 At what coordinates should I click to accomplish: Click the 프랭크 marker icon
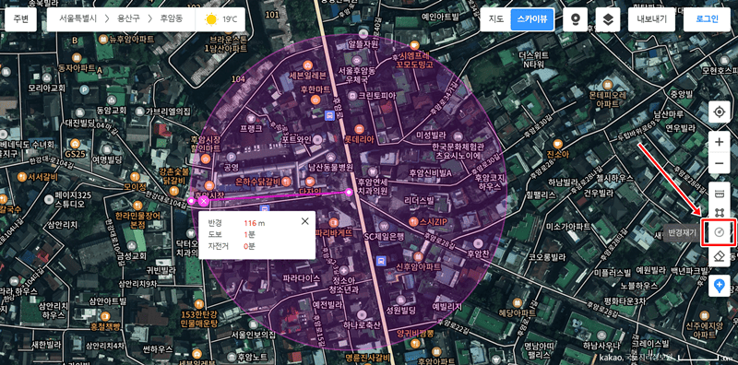click(x=250, y=118)
